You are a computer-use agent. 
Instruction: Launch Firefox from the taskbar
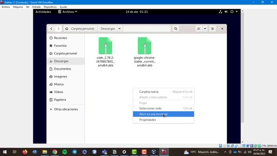coord(25,152)
